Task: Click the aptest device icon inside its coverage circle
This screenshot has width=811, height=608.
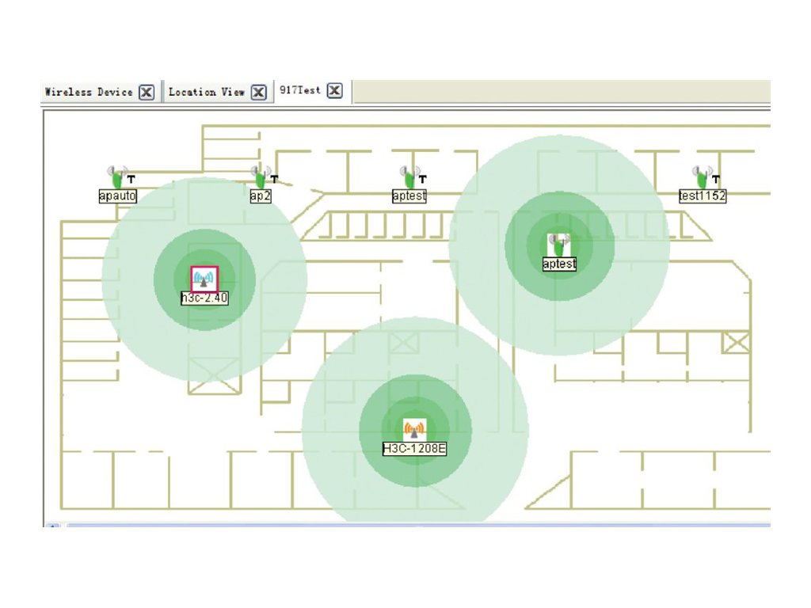Action: pos(558,243)
